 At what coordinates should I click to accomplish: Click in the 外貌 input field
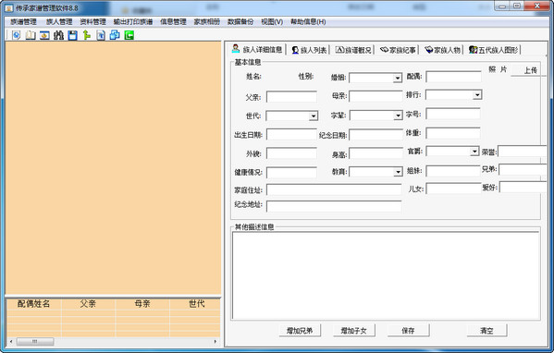291,153
